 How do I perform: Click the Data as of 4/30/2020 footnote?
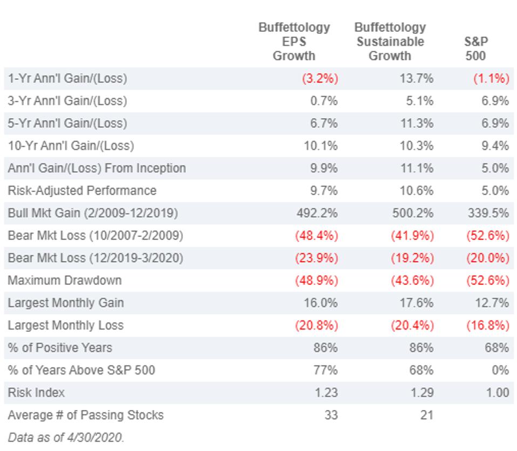point(66,438)
